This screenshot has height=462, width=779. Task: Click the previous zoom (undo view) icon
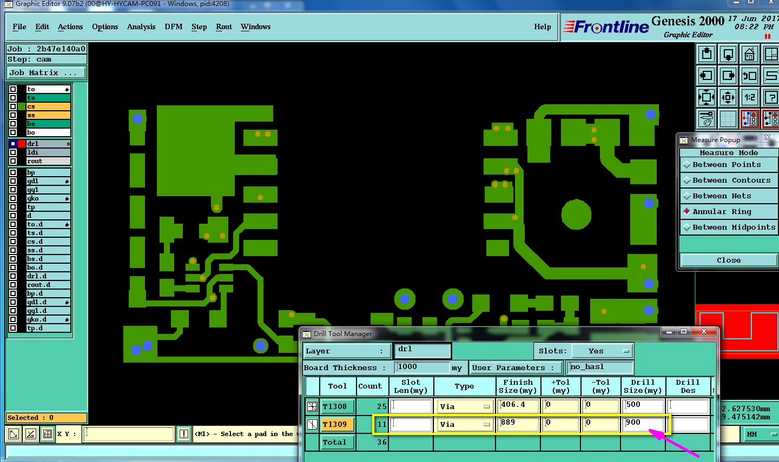[x=750, y=76]
